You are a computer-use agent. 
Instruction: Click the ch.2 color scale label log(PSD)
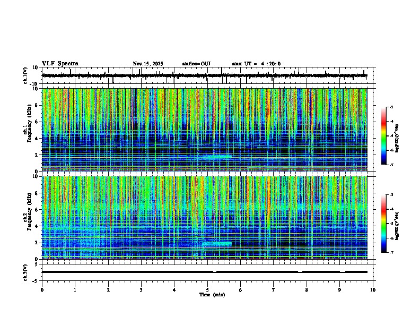point(397,226)
